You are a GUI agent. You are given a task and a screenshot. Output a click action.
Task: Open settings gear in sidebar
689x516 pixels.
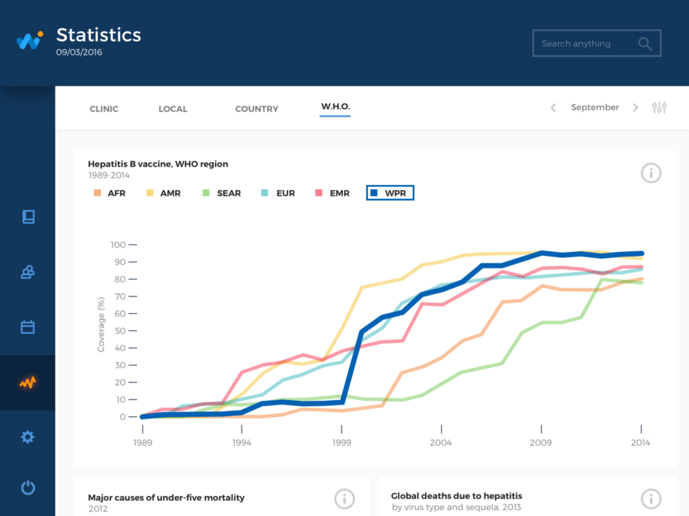[x=28, y=437]
